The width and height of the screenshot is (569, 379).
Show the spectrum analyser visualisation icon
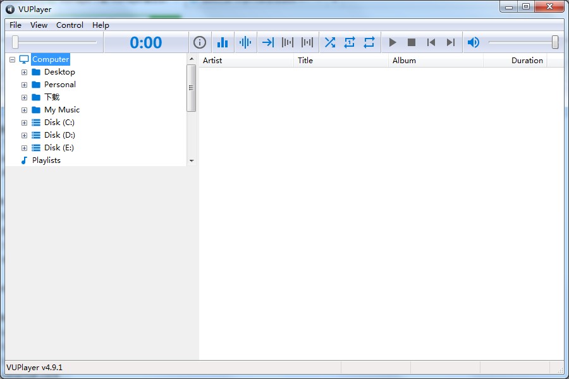coord(223,42)
